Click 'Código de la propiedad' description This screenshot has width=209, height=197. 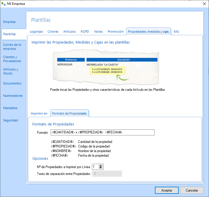pyautogui.click(x=94, y=146)
